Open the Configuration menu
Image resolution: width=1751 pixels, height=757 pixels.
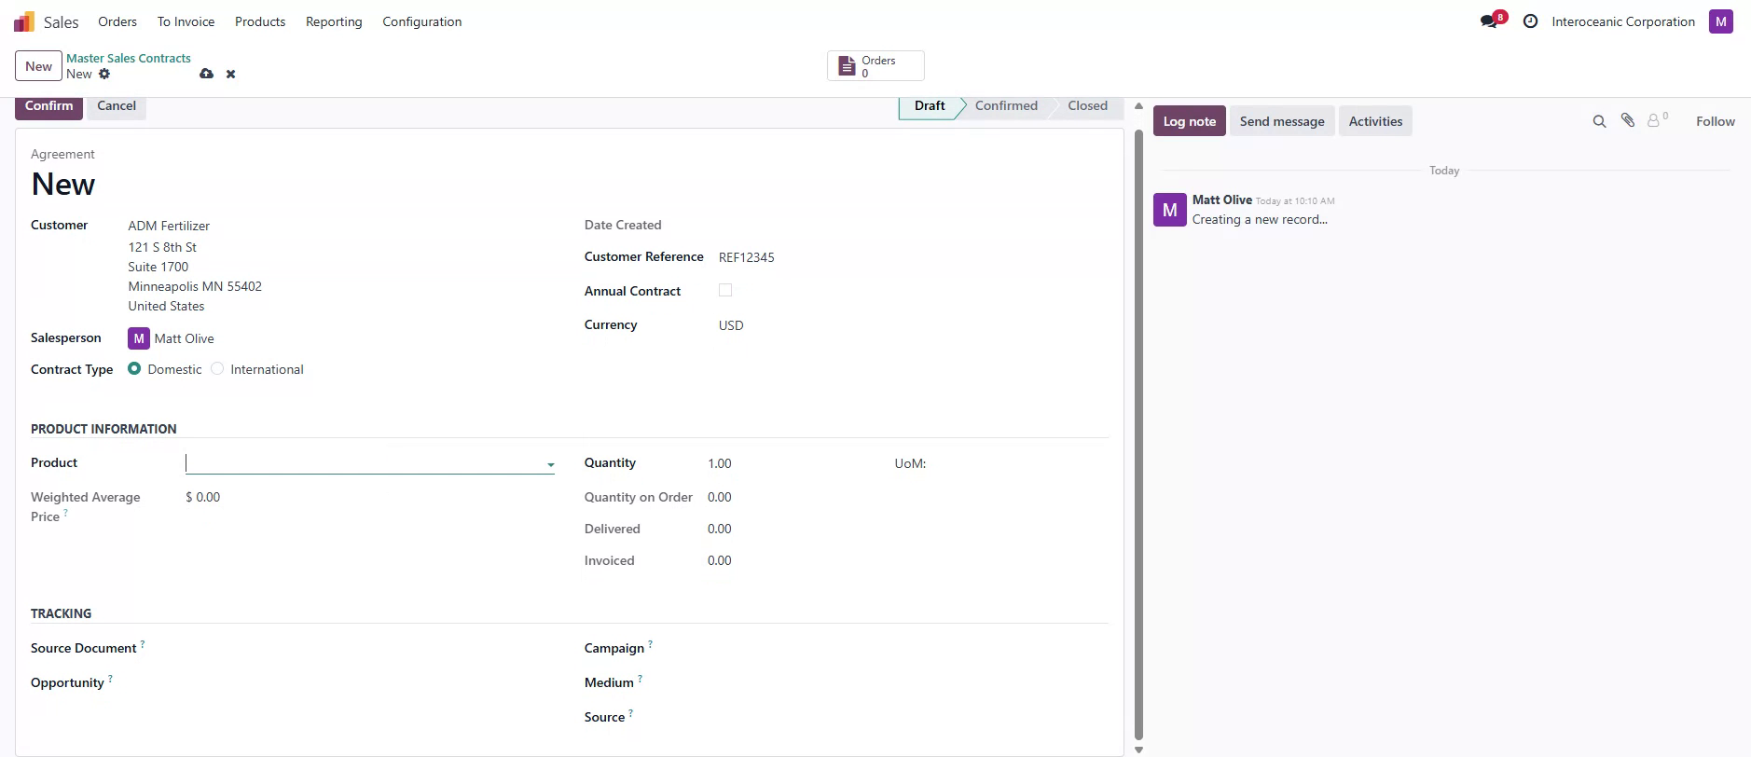click(x=421, y=21)
